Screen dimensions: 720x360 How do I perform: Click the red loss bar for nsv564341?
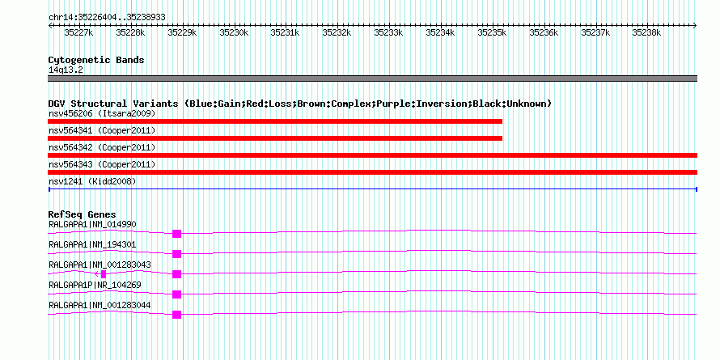[275, 138]
